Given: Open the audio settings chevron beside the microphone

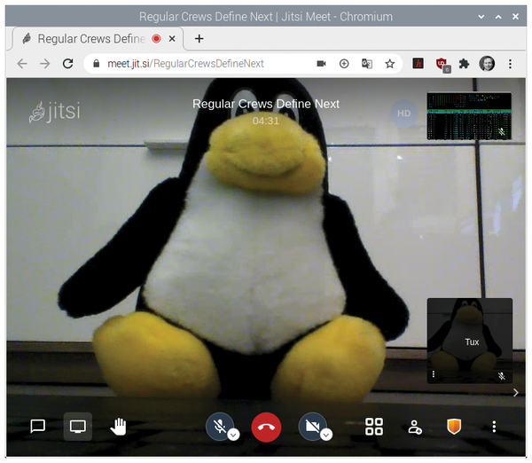Looking at the screenshot, I should 233,434.
